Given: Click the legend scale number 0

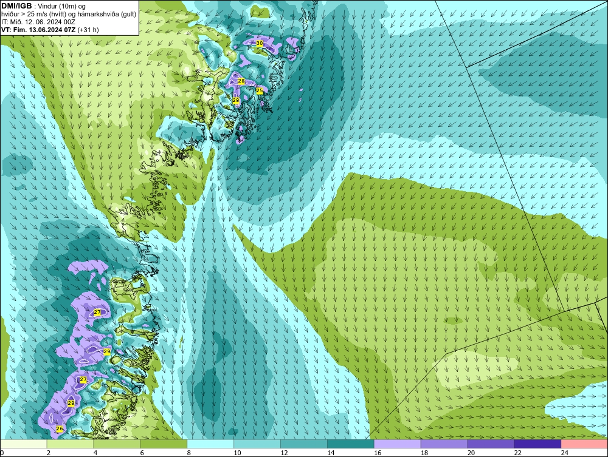Looking at the screenshot, I should click(x=2, y=453).
